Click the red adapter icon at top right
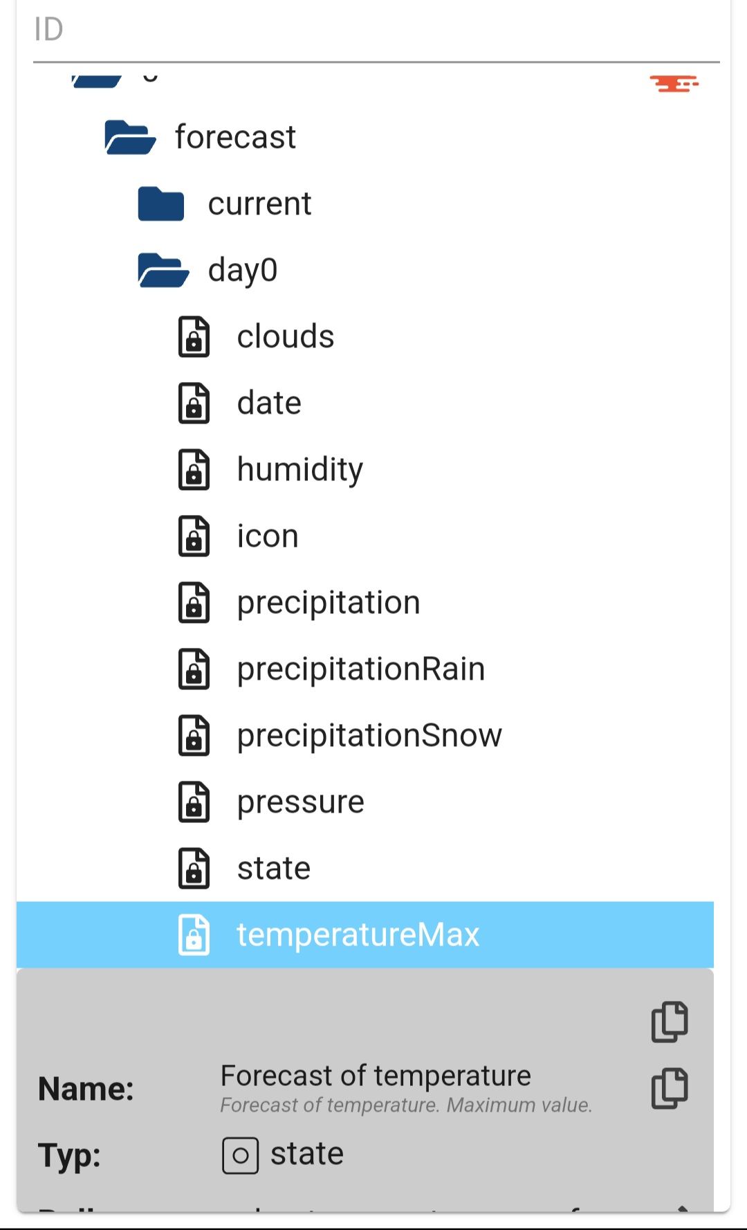The height and width of the screenshot is (1230, 747). pyautogui.click(x=674, y=84)
